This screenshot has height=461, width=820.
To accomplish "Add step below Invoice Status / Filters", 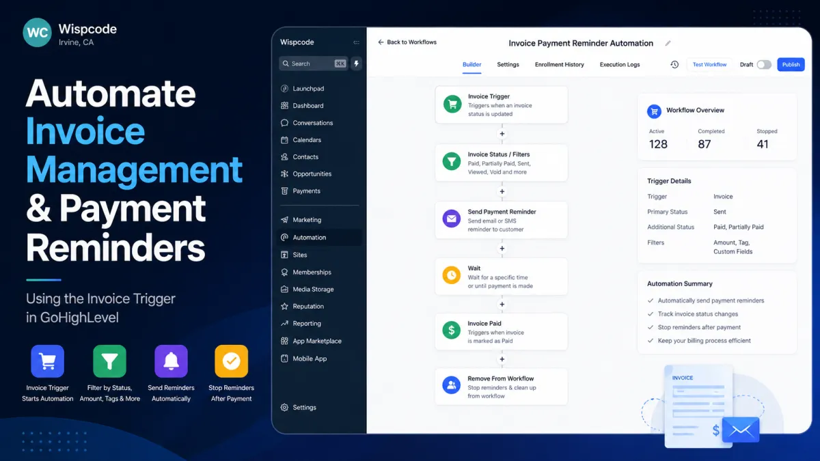I will 502,191.
